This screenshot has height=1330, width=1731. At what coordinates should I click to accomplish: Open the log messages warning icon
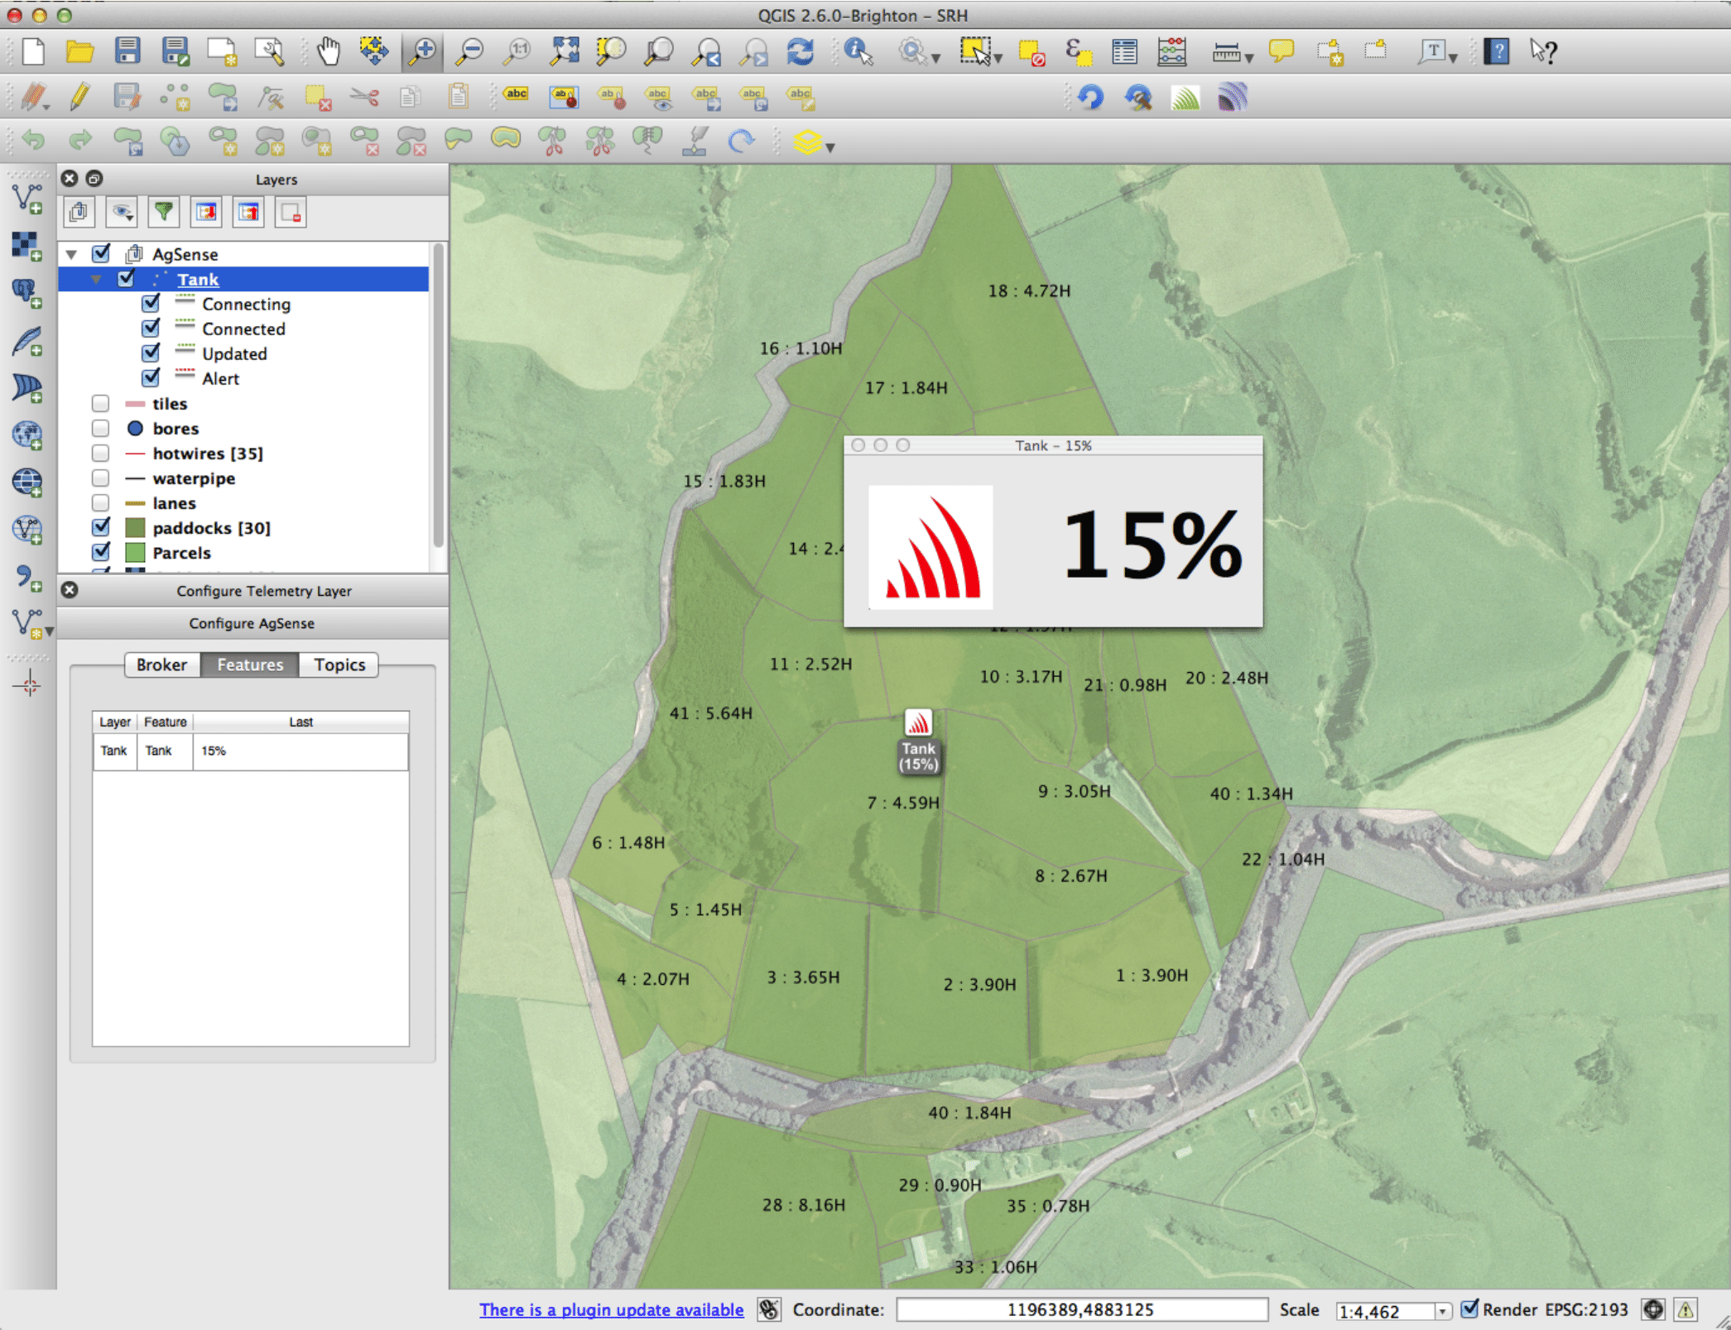1685,1309
